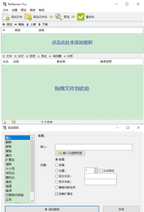This screenshot has width=144, height=212.
Task: Click the 新名称 column header
Action: (77, 62)
